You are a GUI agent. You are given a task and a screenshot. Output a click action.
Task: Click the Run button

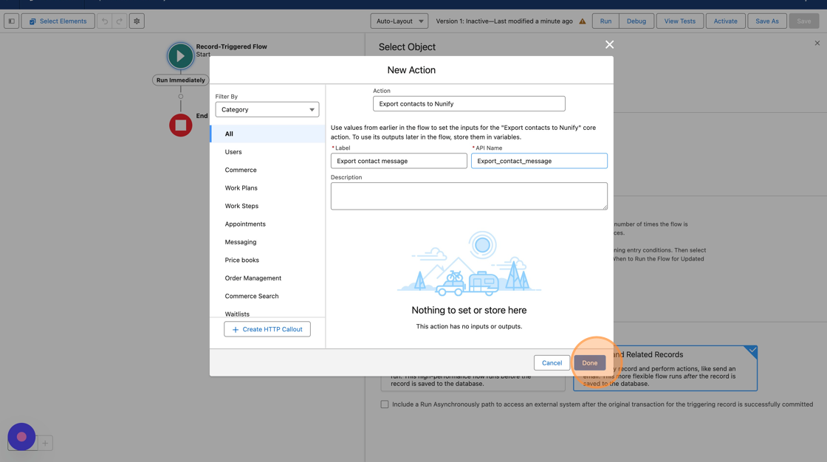pyautogui.click(x=605, y=21)
